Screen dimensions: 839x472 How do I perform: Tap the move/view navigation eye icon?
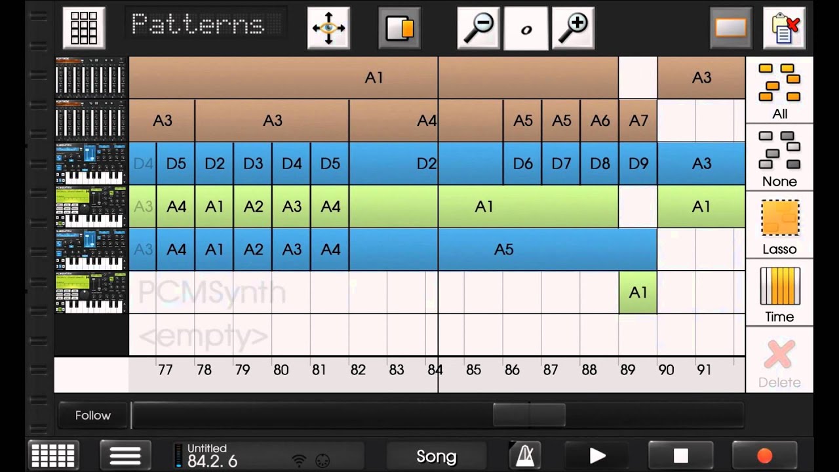328,28
